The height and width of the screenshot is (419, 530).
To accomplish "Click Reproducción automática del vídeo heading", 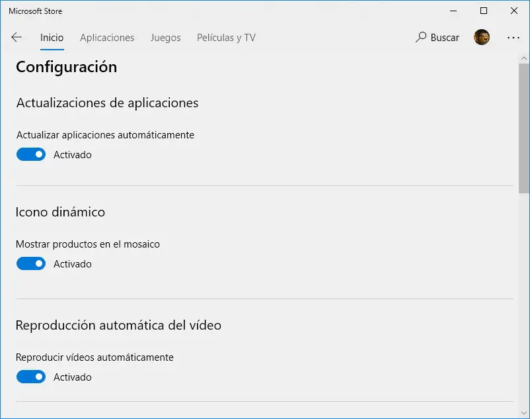I will coord(118,325).
